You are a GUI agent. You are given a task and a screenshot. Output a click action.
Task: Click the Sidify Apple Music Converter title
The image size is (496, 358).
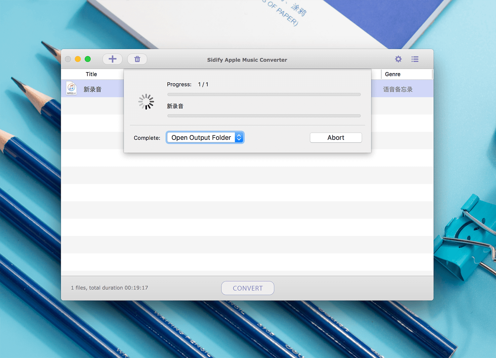click(247, 60)
